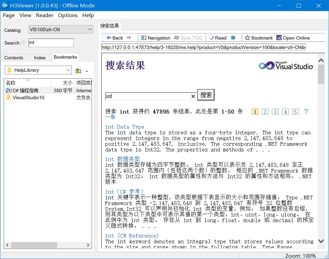329x259 pixels.
Task: Click the bookmarks list right scroll arrow
Action: [x=88, y=245]
